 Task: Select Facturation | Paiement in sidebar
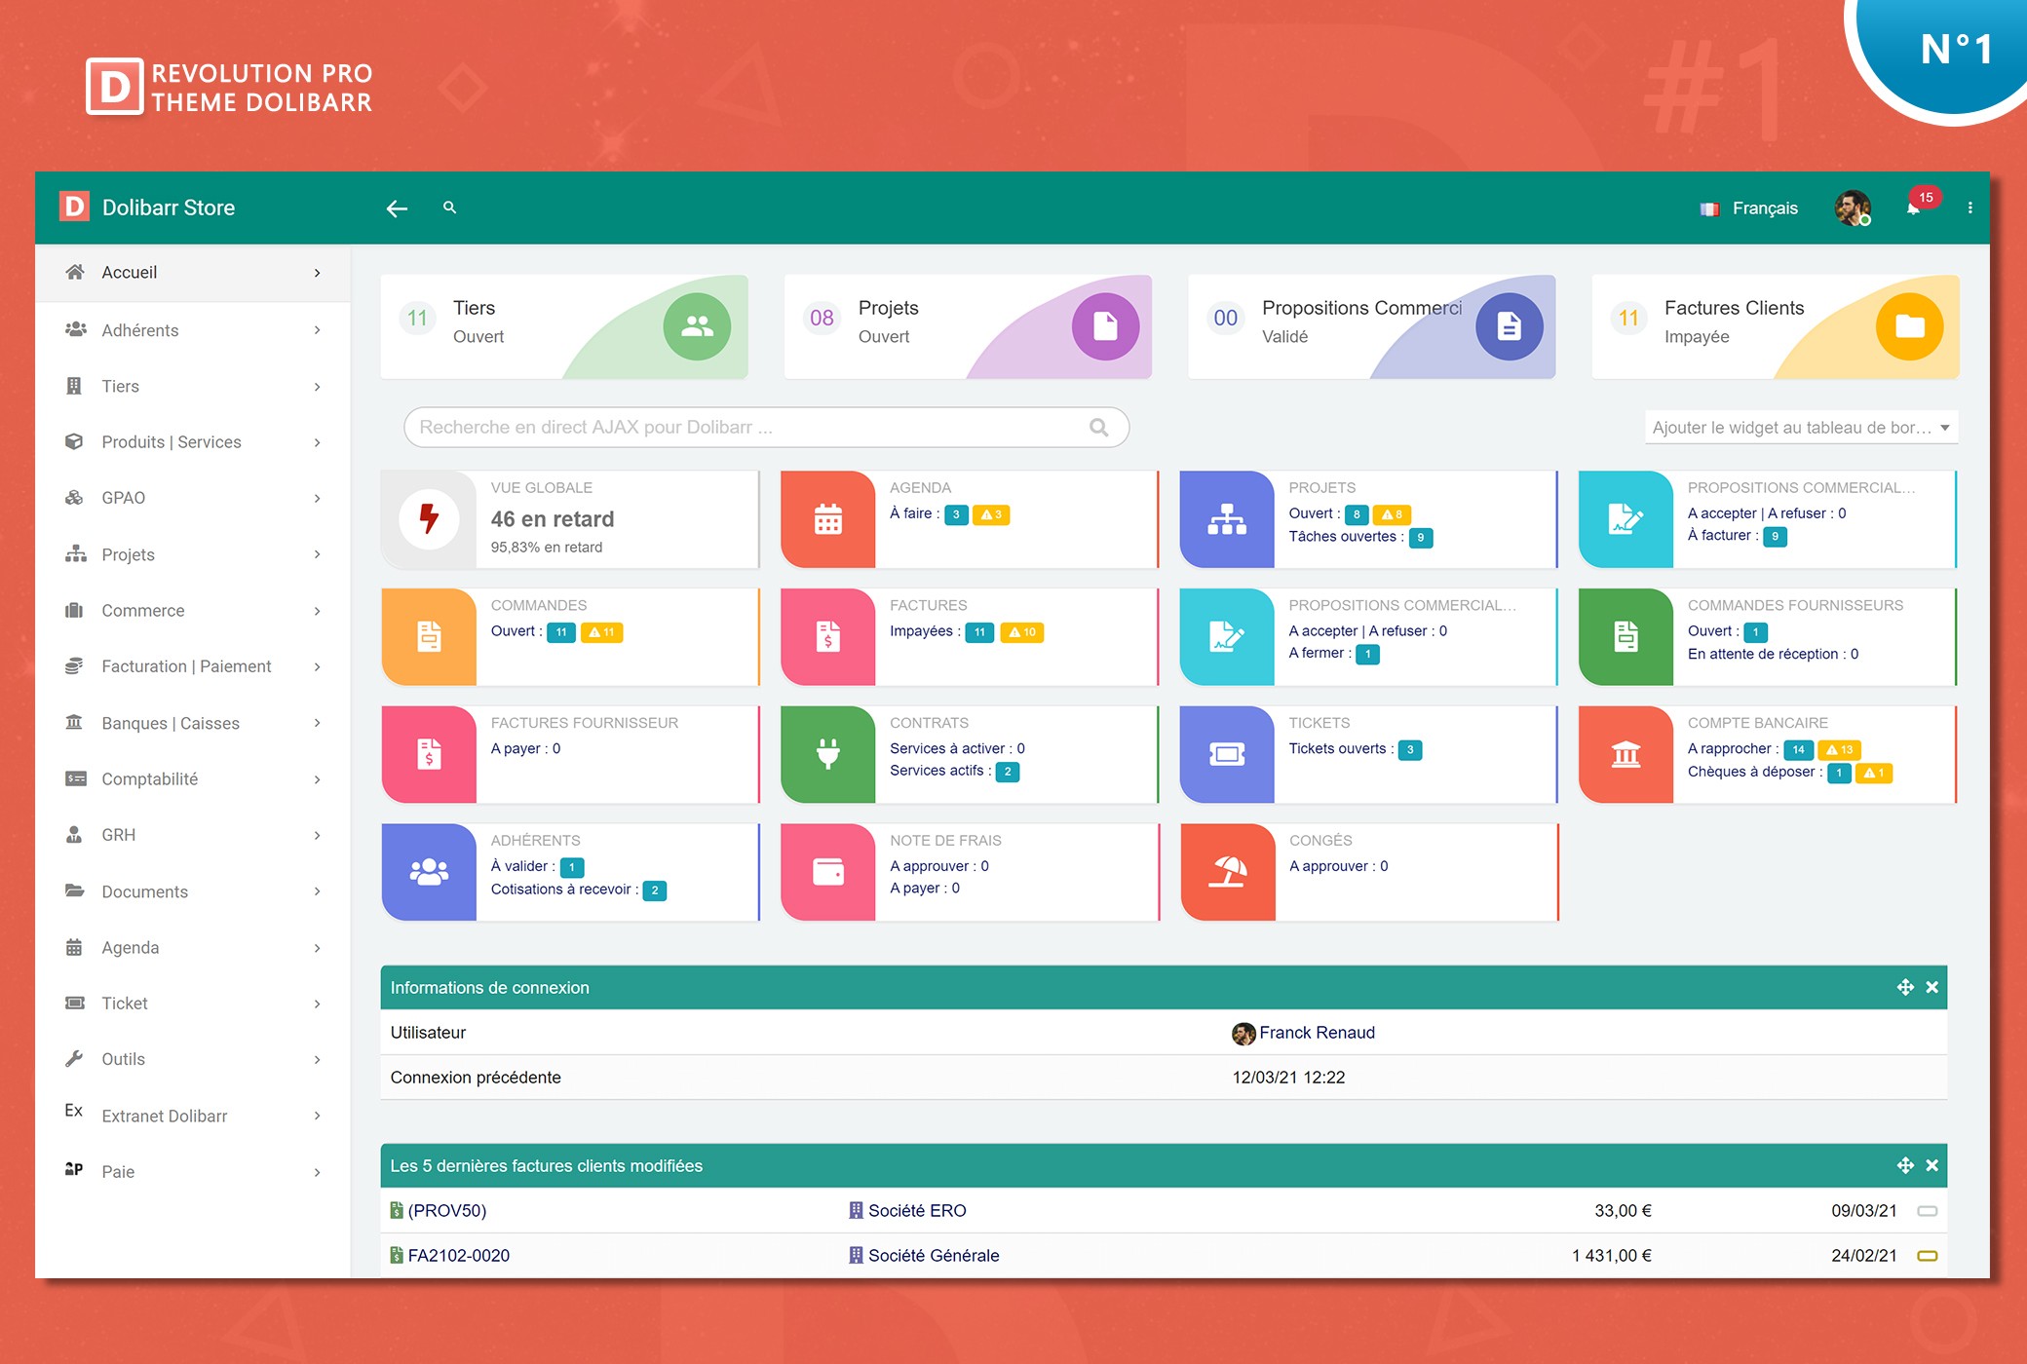(x=186, y=666)
